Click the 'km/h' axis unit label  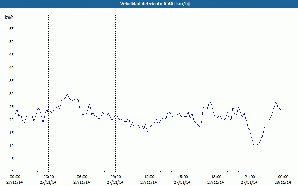click(x=9, y=17)
